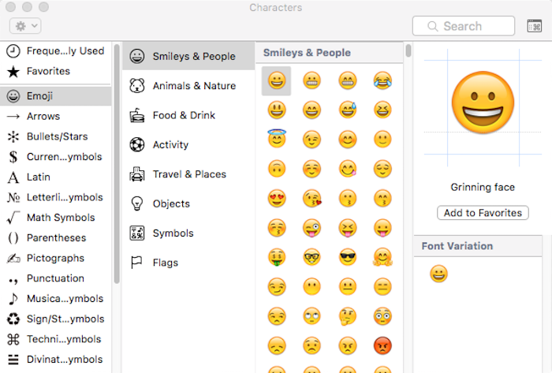
Task: Select the heart-eyes emoji
Action: pyautogui.click(x=277, y=198)
